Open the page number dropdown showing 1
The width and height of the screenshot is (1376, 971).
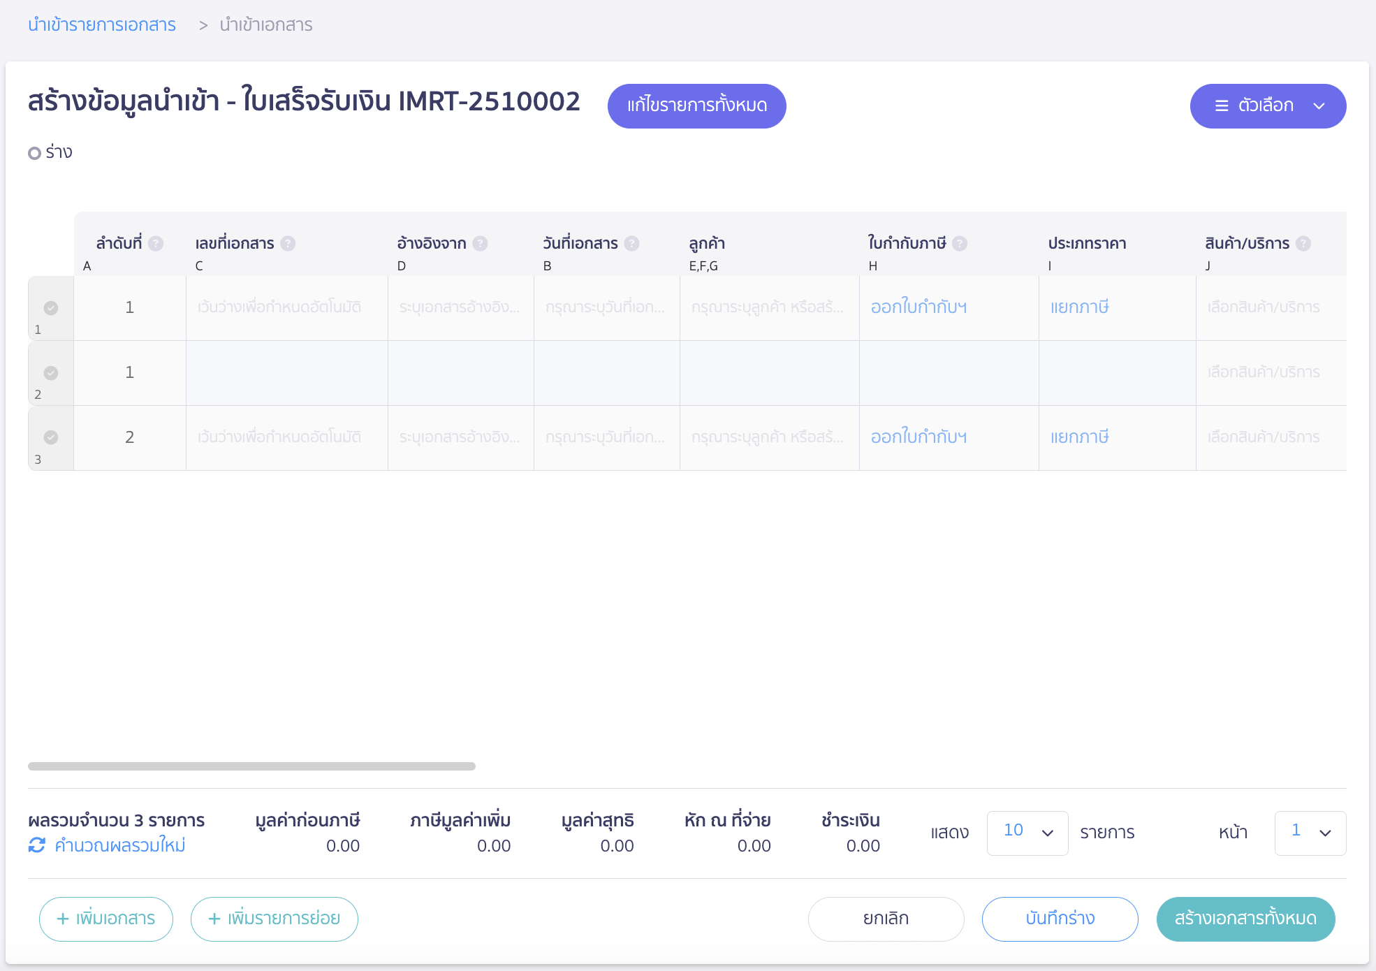[1310, 833]
